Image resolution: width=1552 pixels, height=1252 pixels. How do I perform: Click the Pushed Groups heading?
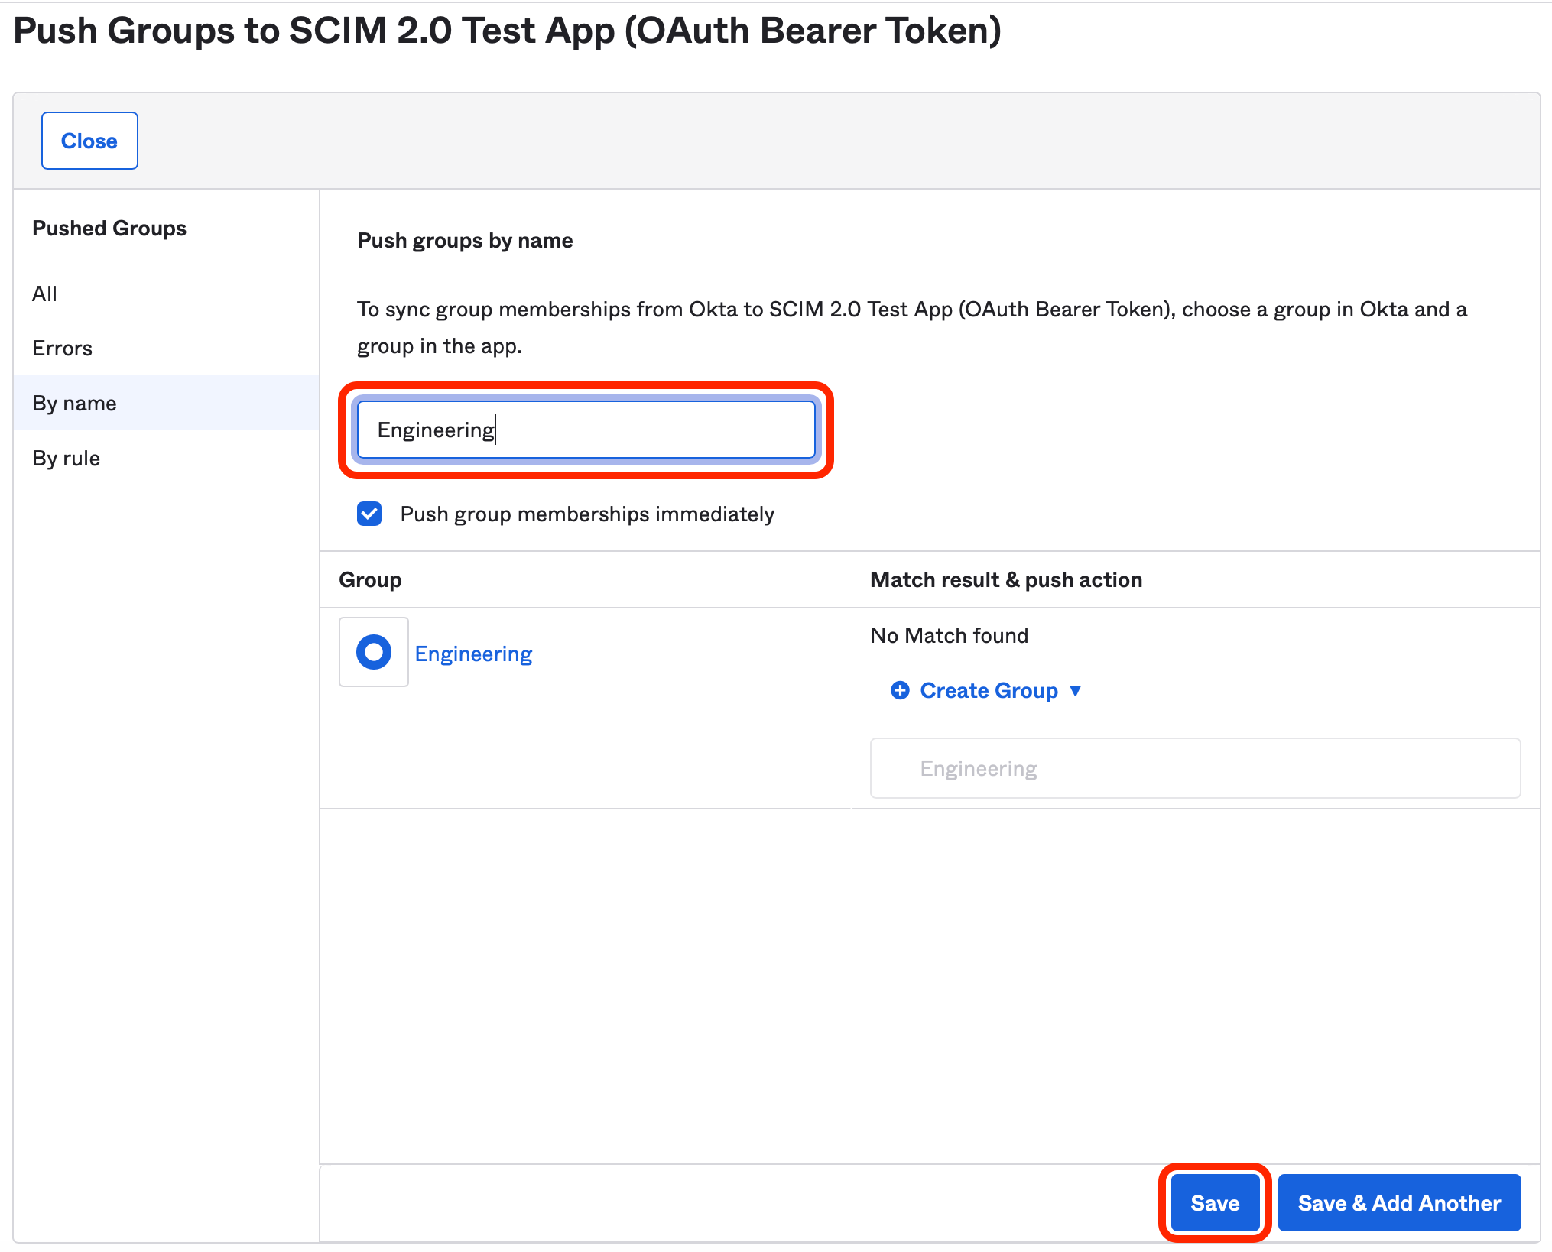[x=109, y=228]
